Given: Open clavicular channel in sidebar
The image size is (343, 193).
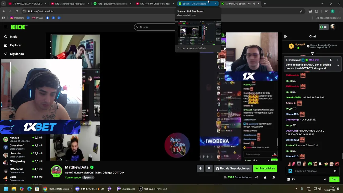Looking at the screenshot, I should click(x=23, y=155).
